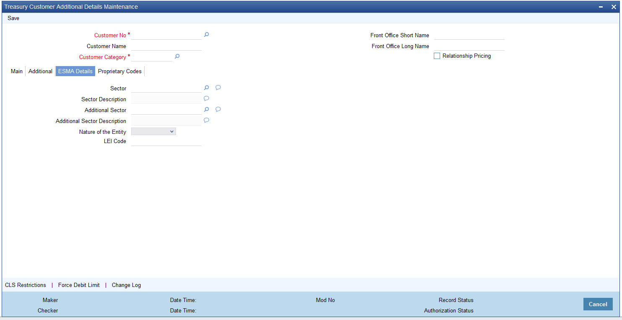Click the Authorization Status label
This screenshot has width=622, height=320.
click(x=448, y=311)
